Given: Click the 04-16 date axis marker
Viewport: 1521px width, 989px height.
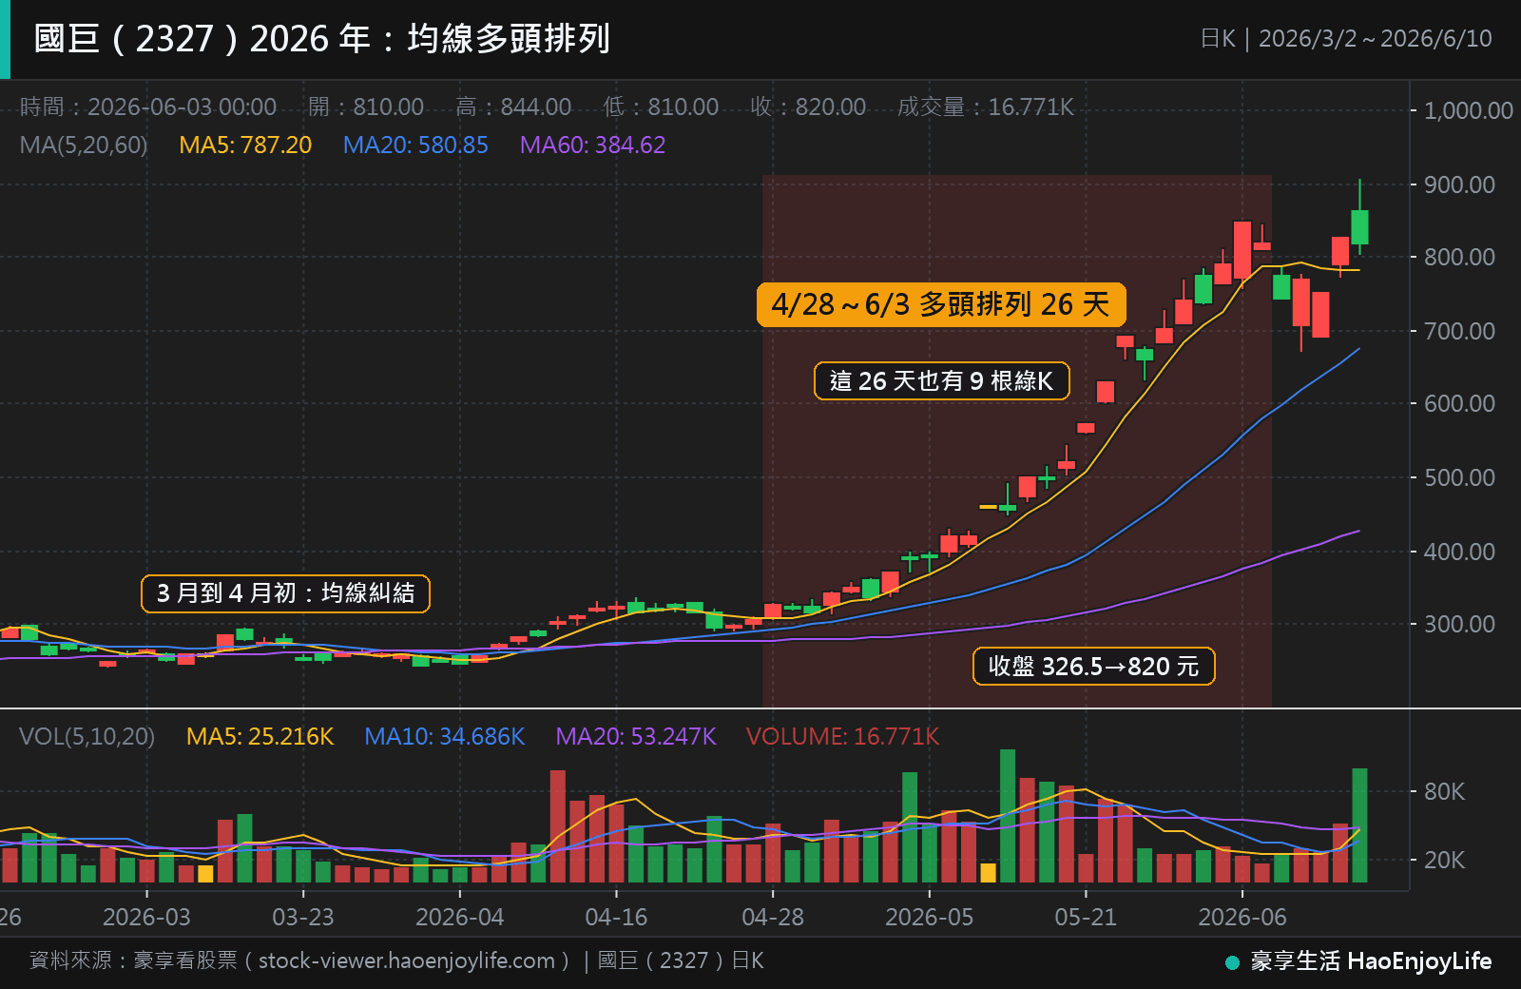Looking at the screenshot, I should tap(616, 917).
